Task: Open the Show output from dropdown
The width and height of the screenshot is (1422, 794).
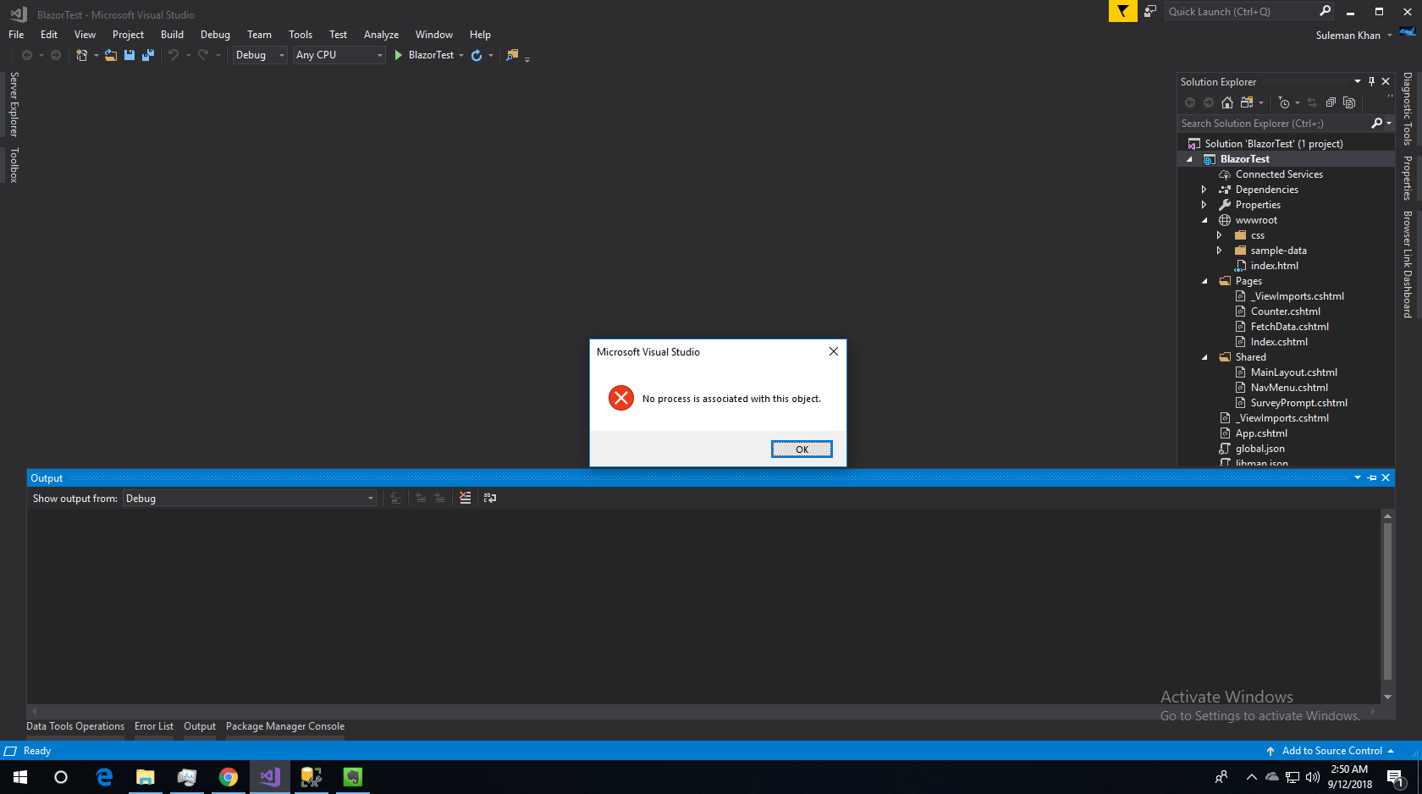Action: click(x=370, y=498)
